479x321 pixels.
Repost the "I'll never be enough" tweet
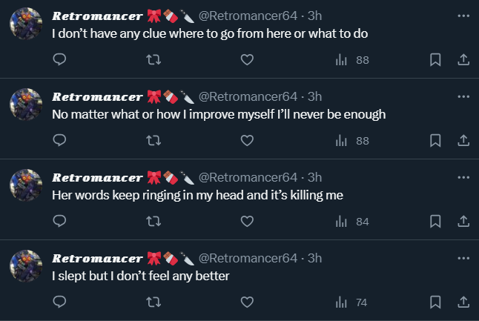(154, 140)
